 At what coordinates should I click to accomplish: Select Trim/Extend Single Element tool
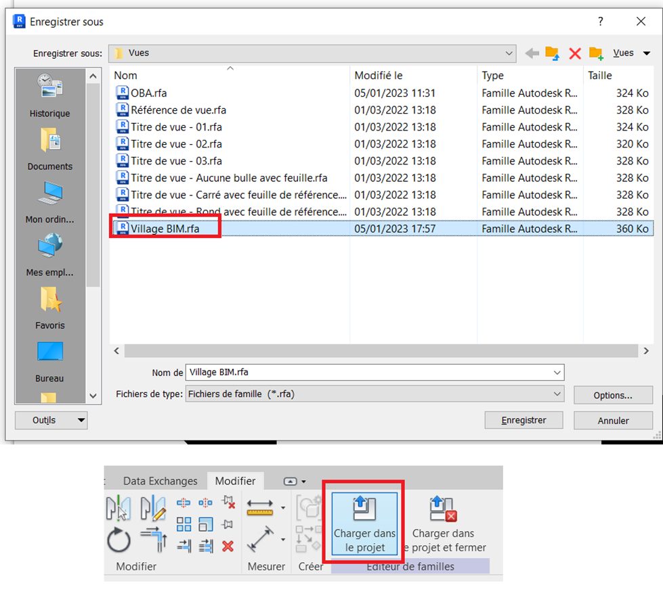[184, 546]
